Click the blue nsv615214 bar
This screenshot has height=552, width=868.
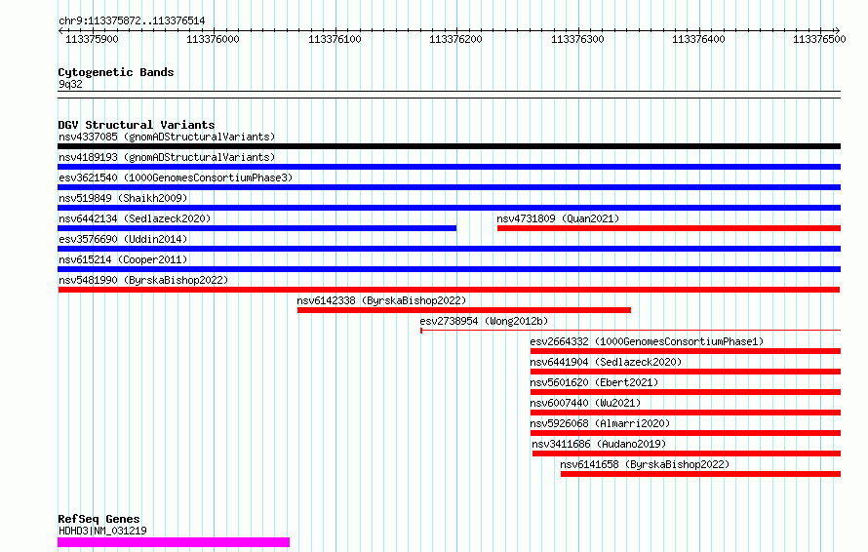tap(449, 269)
